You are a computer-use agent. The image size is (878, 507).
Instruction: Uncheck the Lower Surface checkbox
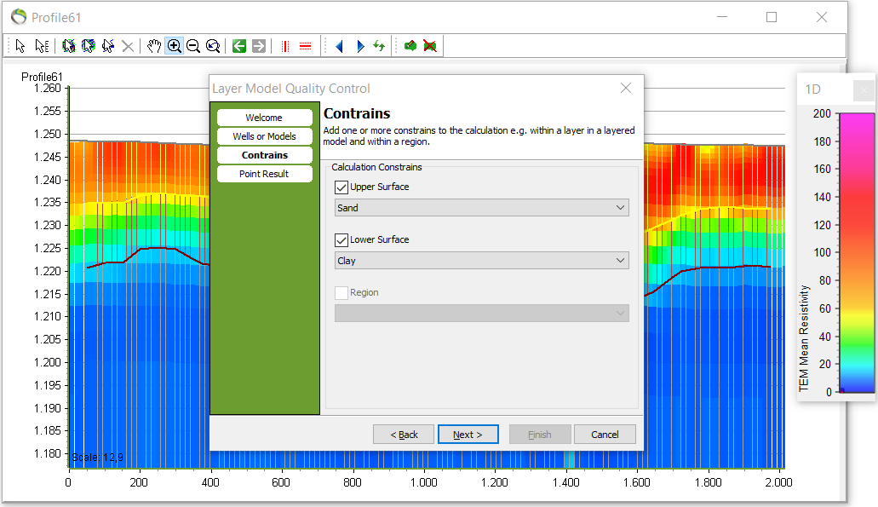pos(342,240)
